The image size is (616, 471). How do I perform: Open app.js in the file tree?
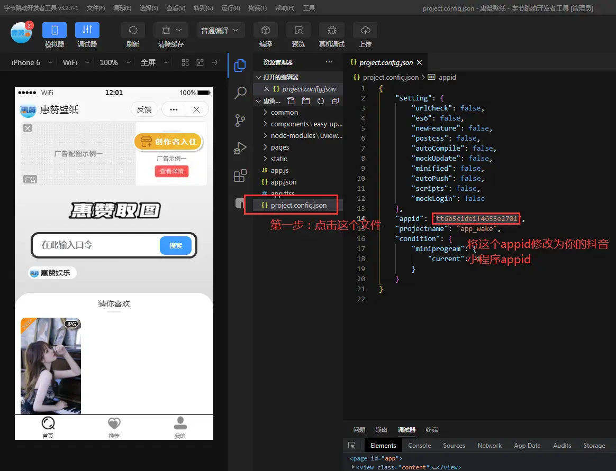(298, 170)
